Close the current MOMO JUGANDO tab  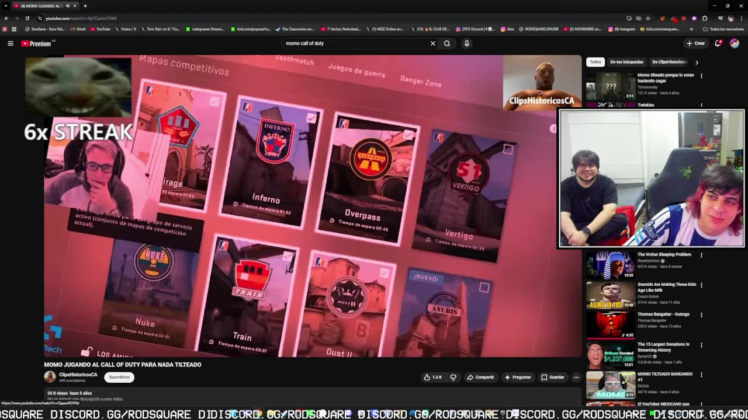pos(75,6)
